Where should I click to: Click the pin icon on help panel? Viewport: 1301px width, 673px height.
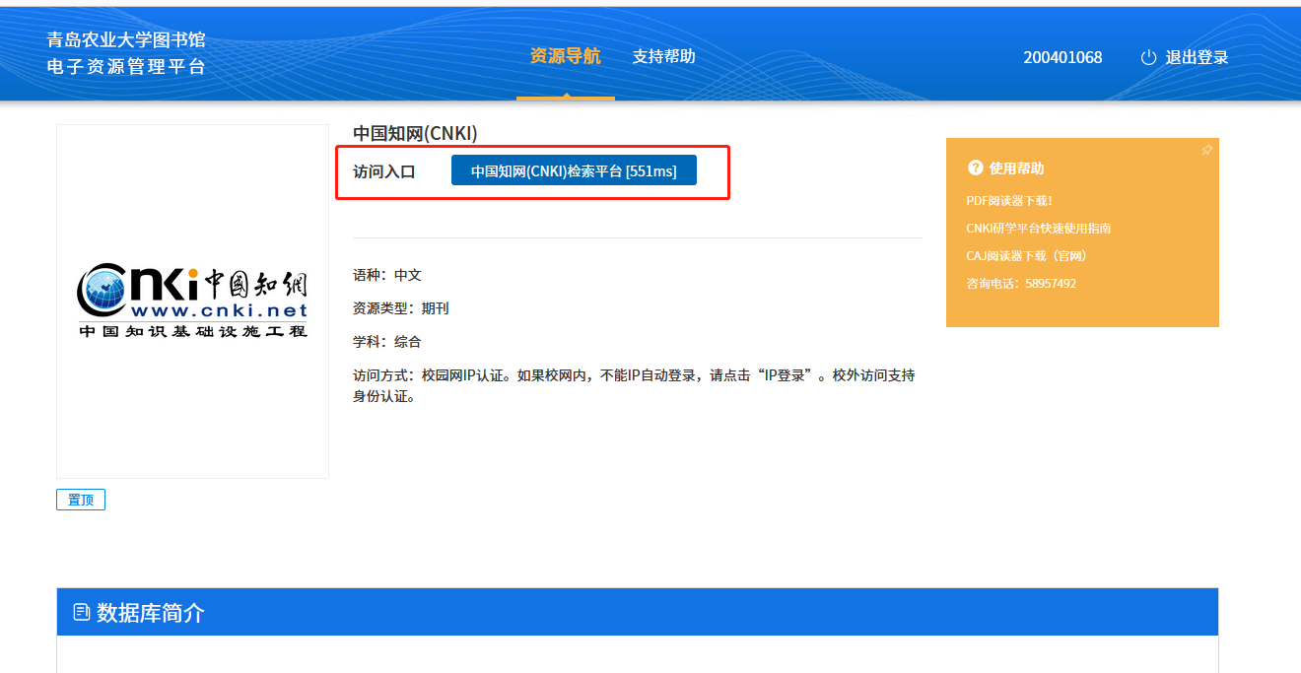click(1206, 151)
